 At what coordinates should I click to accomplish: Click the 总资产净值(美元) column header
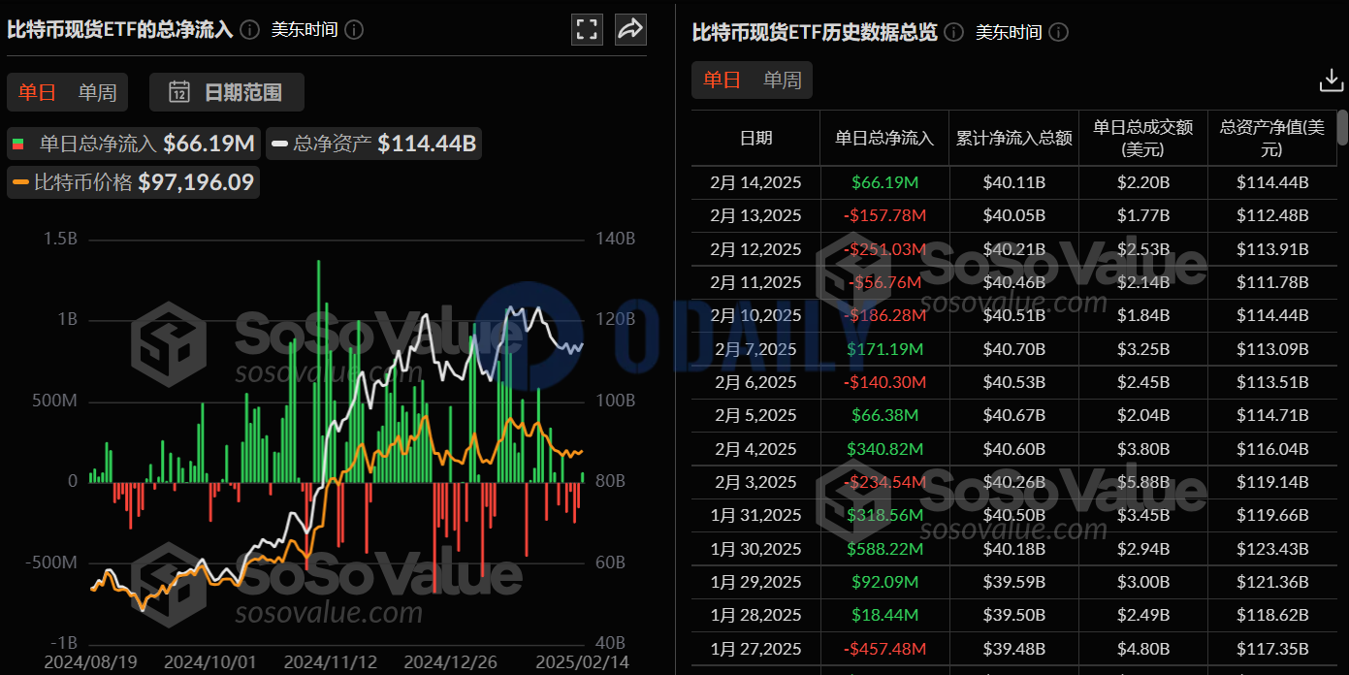[x=1272, y=138]
